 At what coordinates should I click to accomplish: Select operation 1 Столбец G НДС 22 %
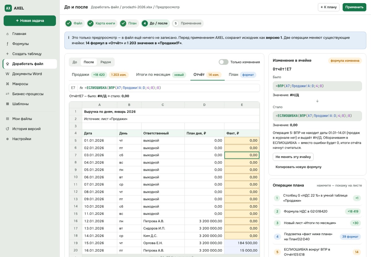point(317,198)
